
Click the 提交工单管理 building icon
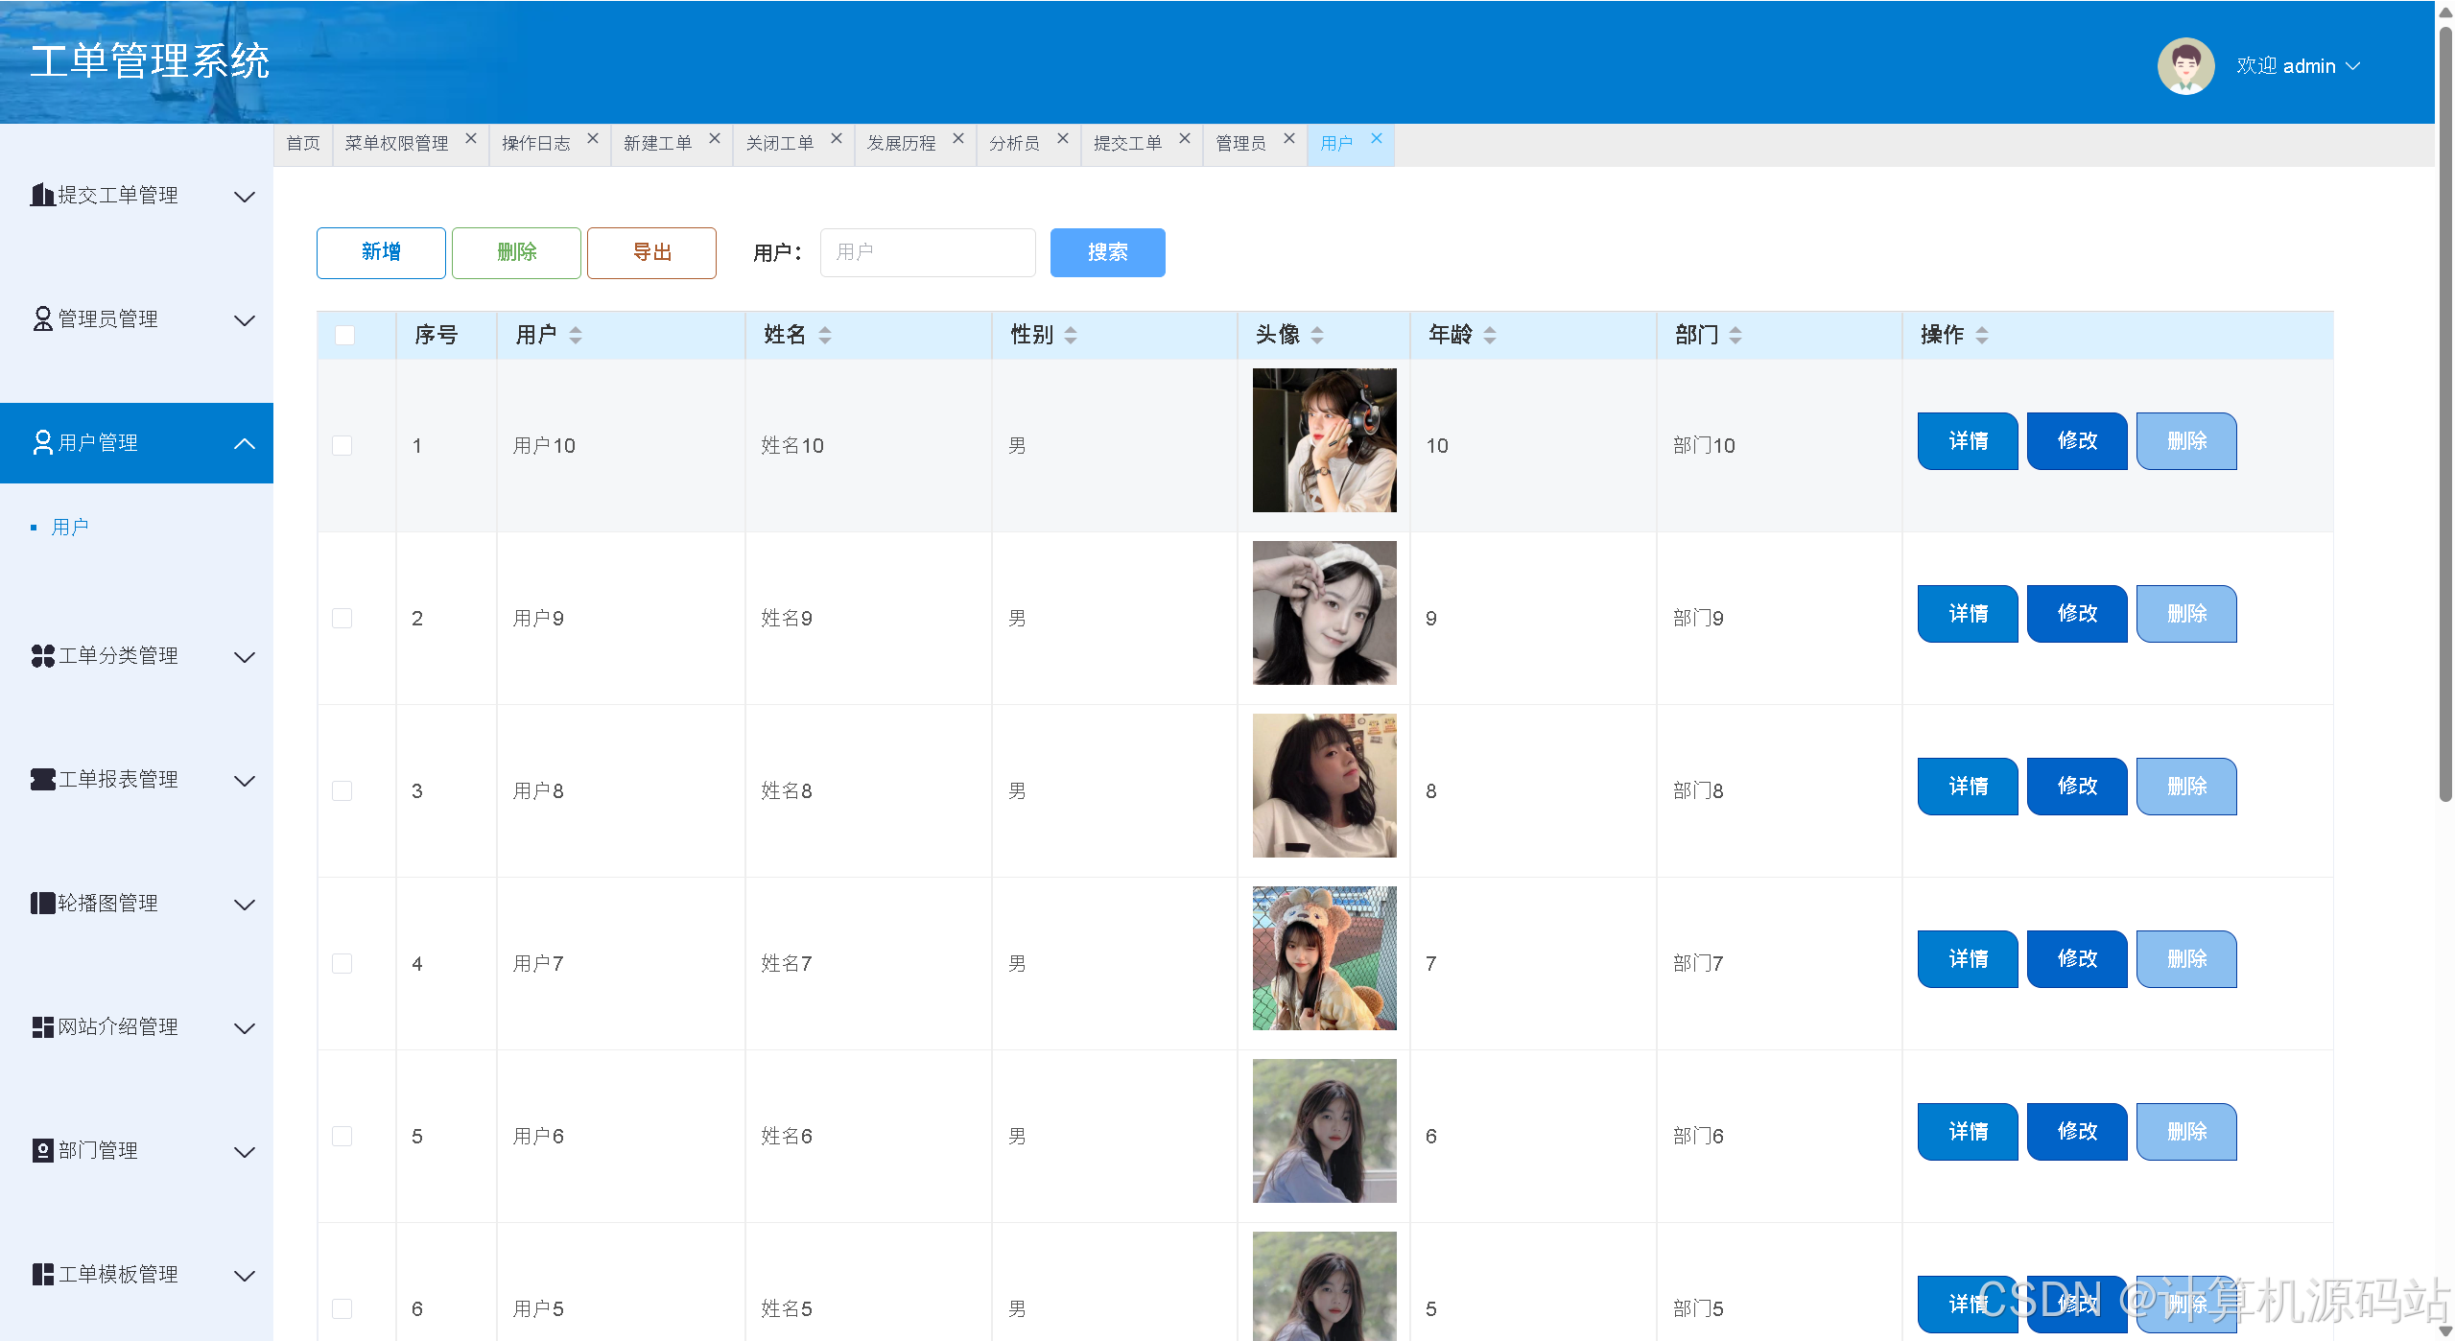(x=42, y=196)
